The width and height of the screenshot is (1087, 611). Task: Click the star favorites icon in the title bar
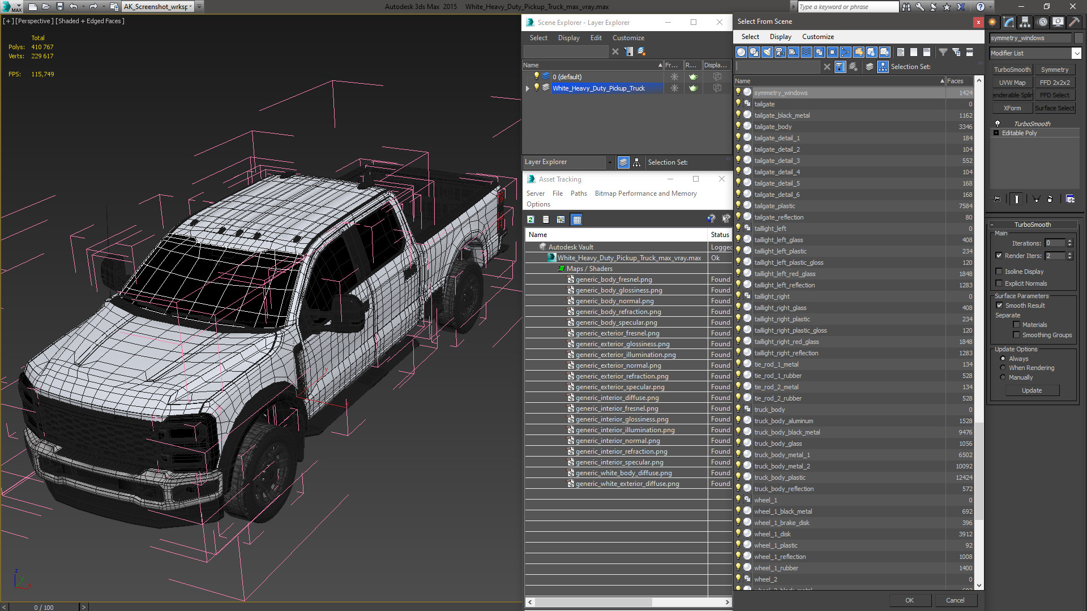point(947,7)
